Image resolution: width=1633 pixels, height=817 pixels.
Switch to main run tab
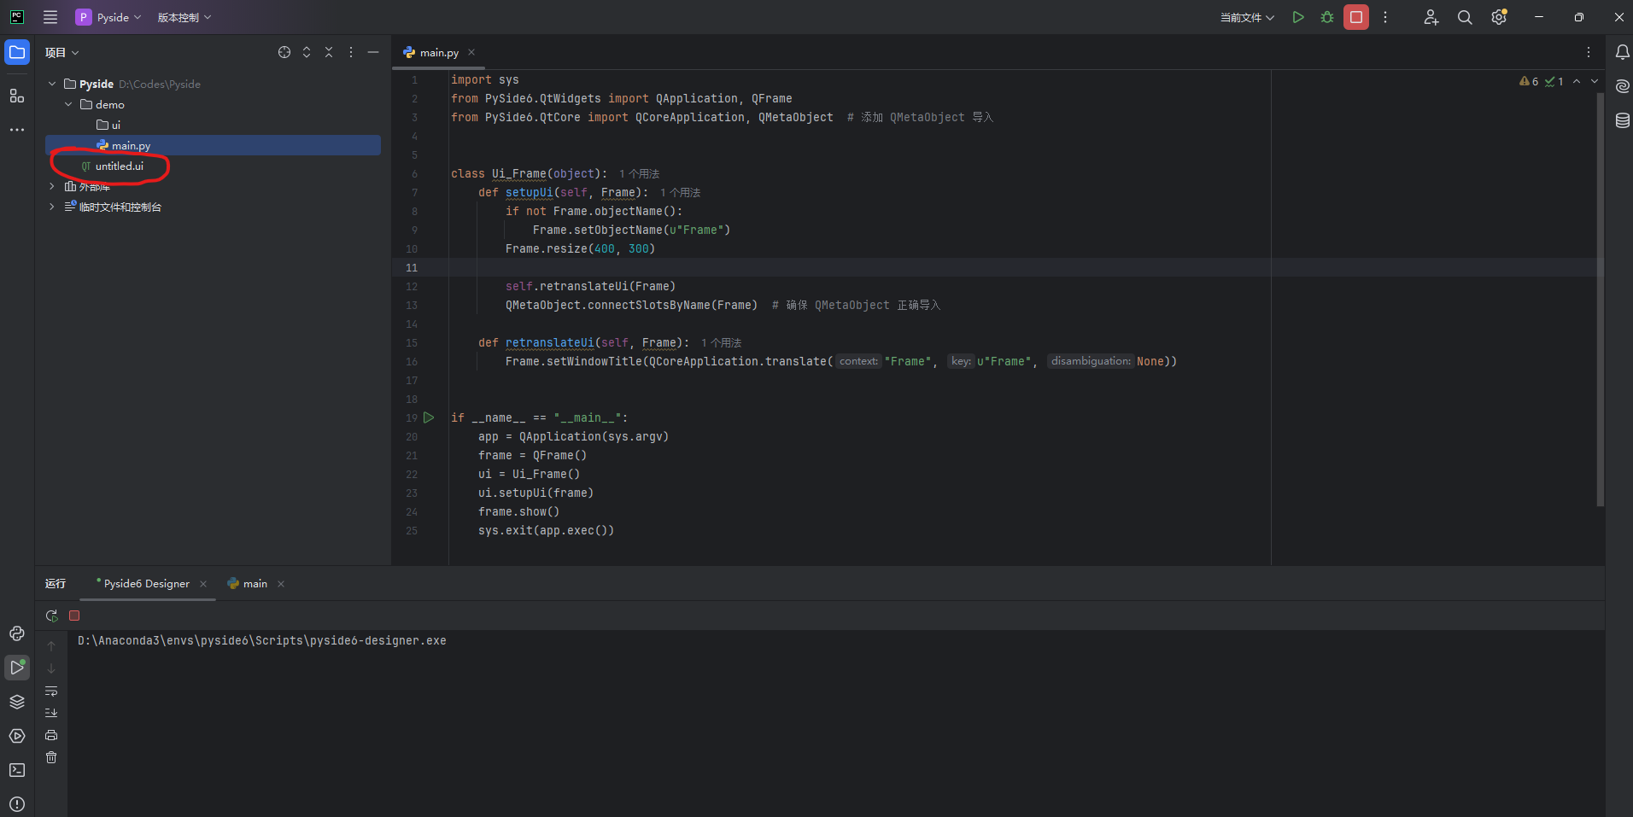click(x=248, y=583)
